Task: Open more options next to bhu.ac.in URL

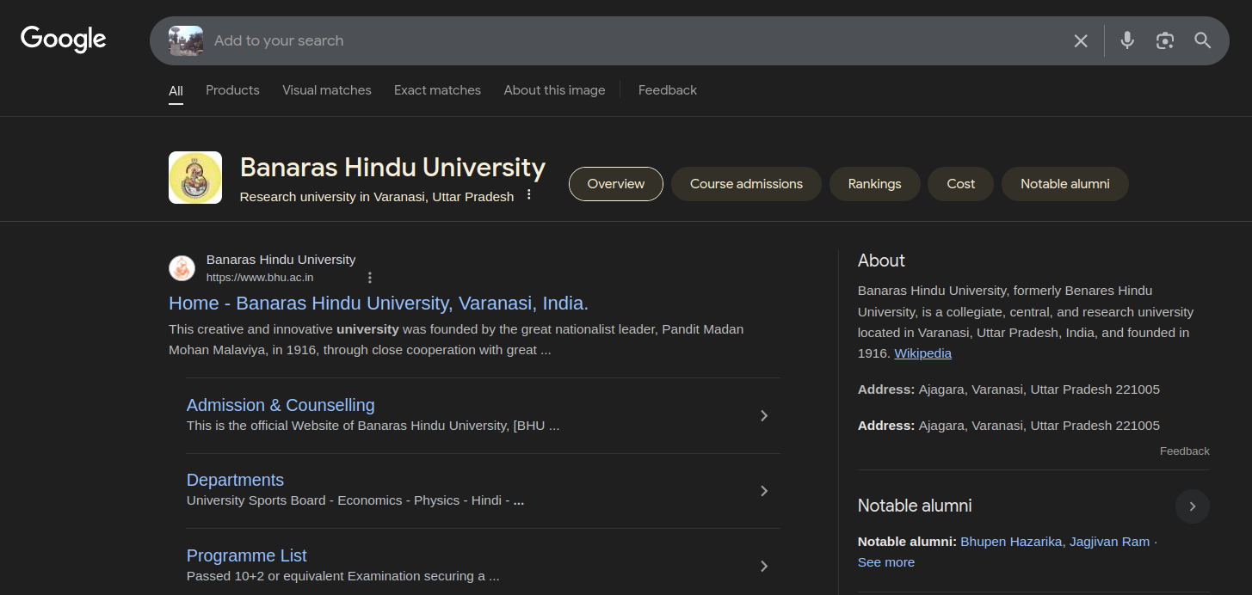Action: point(370,278)
